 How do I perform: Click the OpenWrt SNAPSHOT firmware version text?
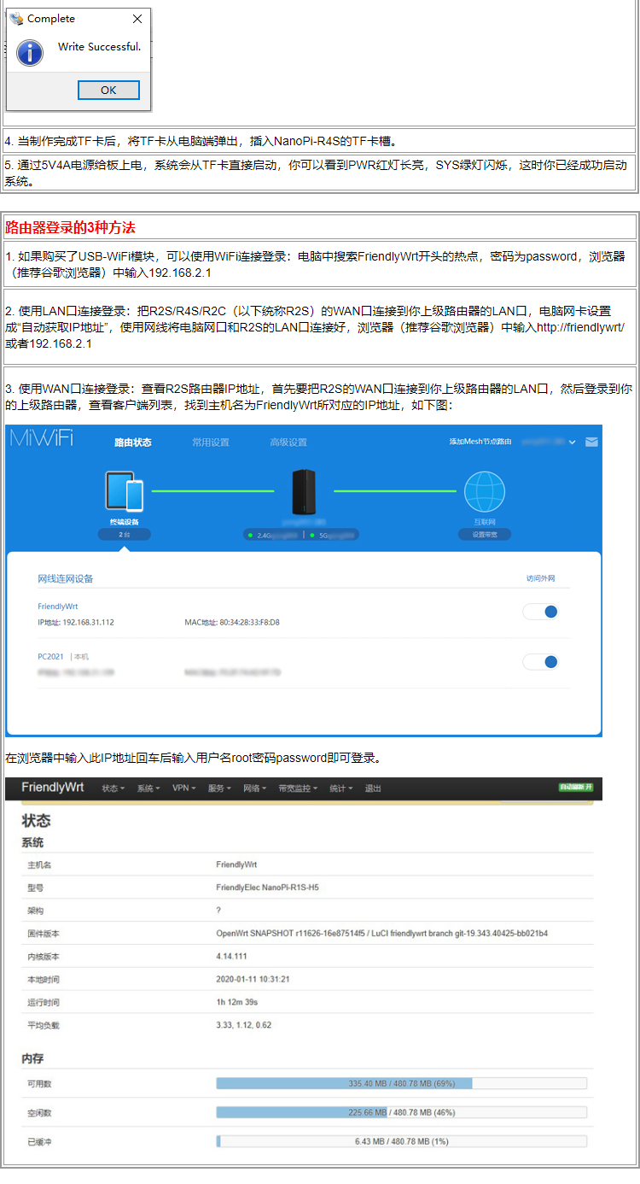[382, 934]
